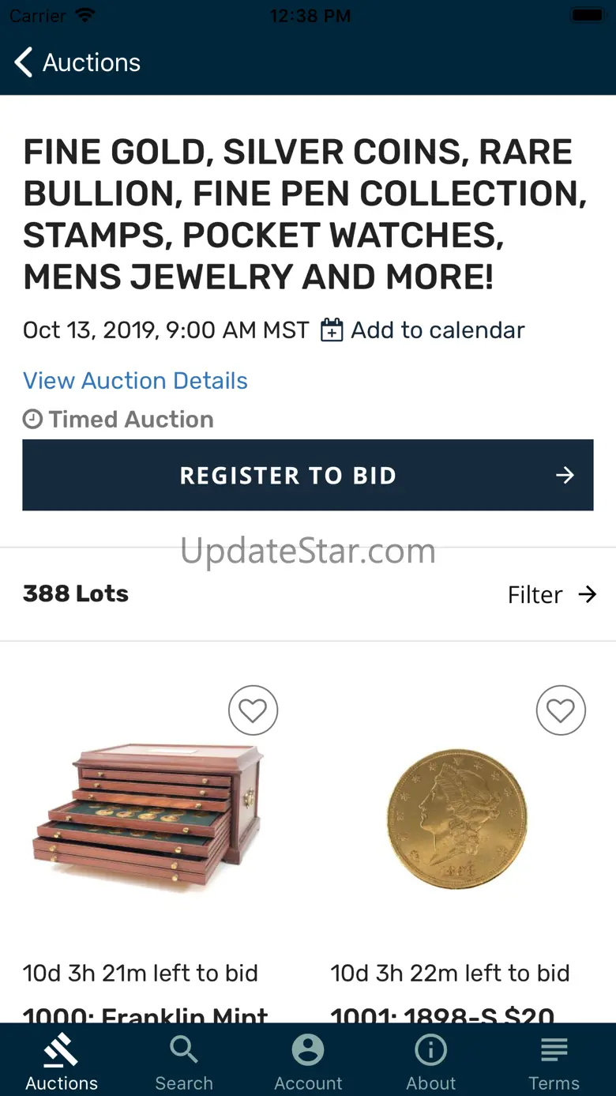This screenshot has height=1096, width=616.
Task: Click the calendar plus icon
Action: pos(332,330)
